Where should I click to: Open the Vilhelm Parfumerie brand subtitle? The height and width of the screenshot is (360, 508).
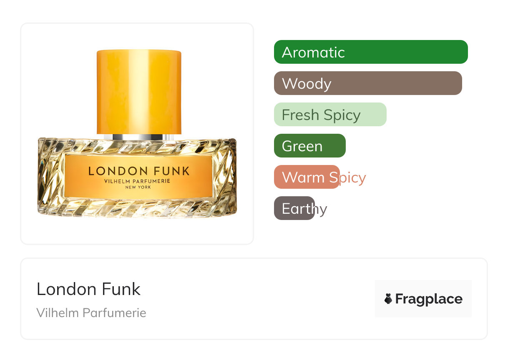91,312
